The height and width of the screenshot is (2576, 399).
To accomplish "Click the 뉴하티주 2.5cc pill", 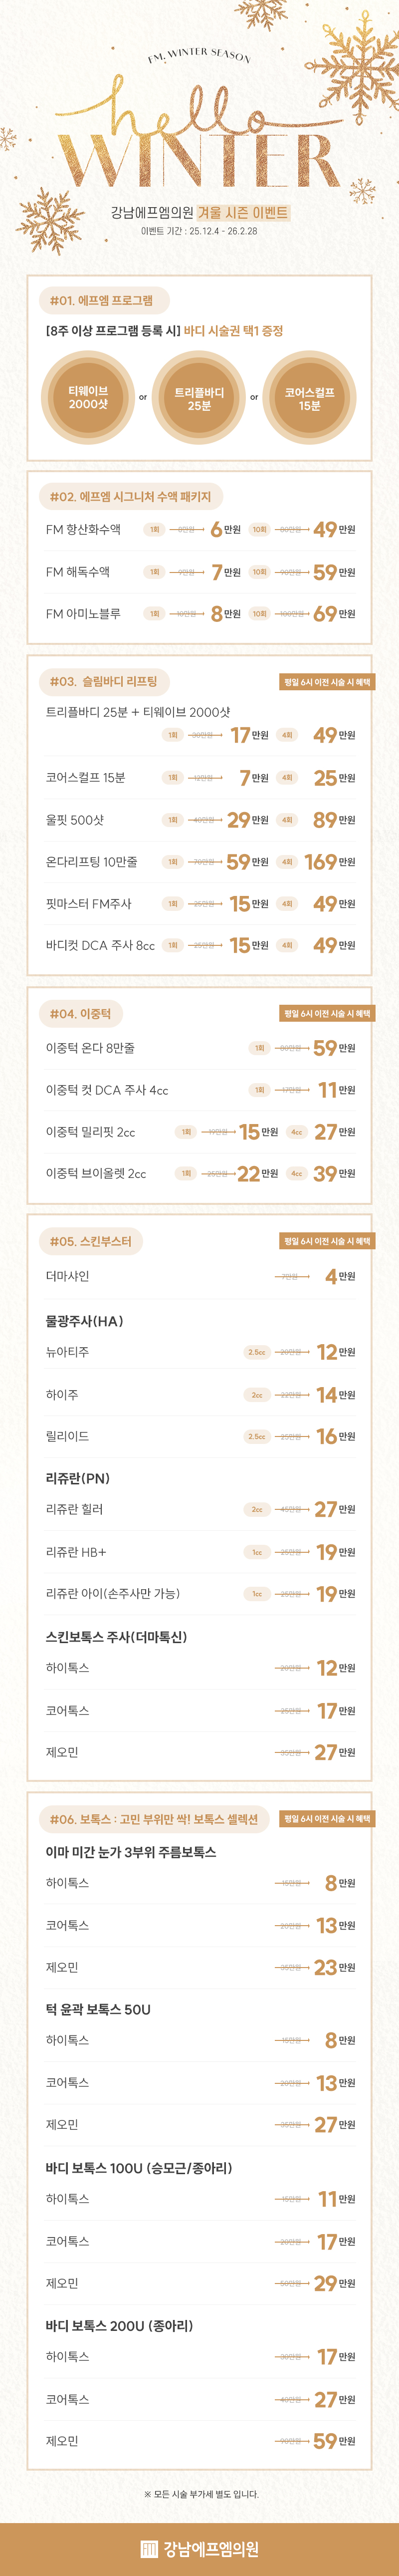I will pos(257,1352).
